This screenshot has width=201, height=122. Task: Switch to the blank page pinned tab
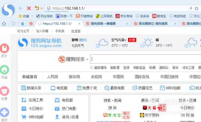click(13, 23)
